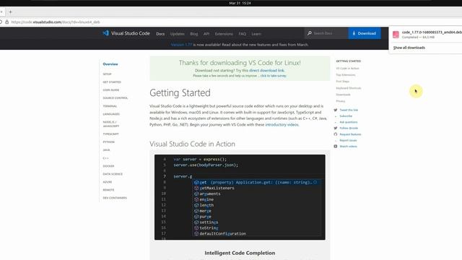Click the search magnifier icon
This screenshot has width=462, height=260.
(x=310, y=33)
